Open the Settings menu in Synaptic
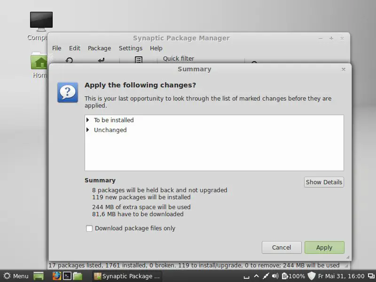 coord(131,48)
